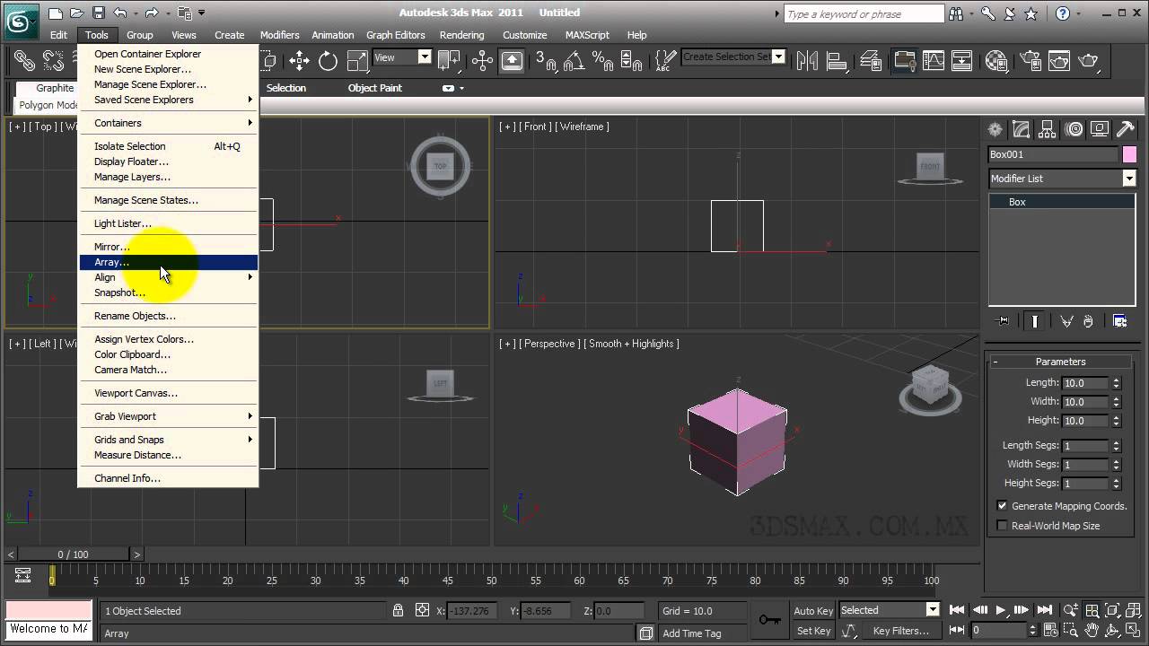Click the Play Animation button

(1001, 610)
